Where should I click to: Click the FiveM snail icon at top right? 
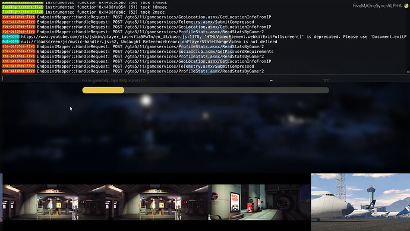pyautogui.click(x=406, y=6)
